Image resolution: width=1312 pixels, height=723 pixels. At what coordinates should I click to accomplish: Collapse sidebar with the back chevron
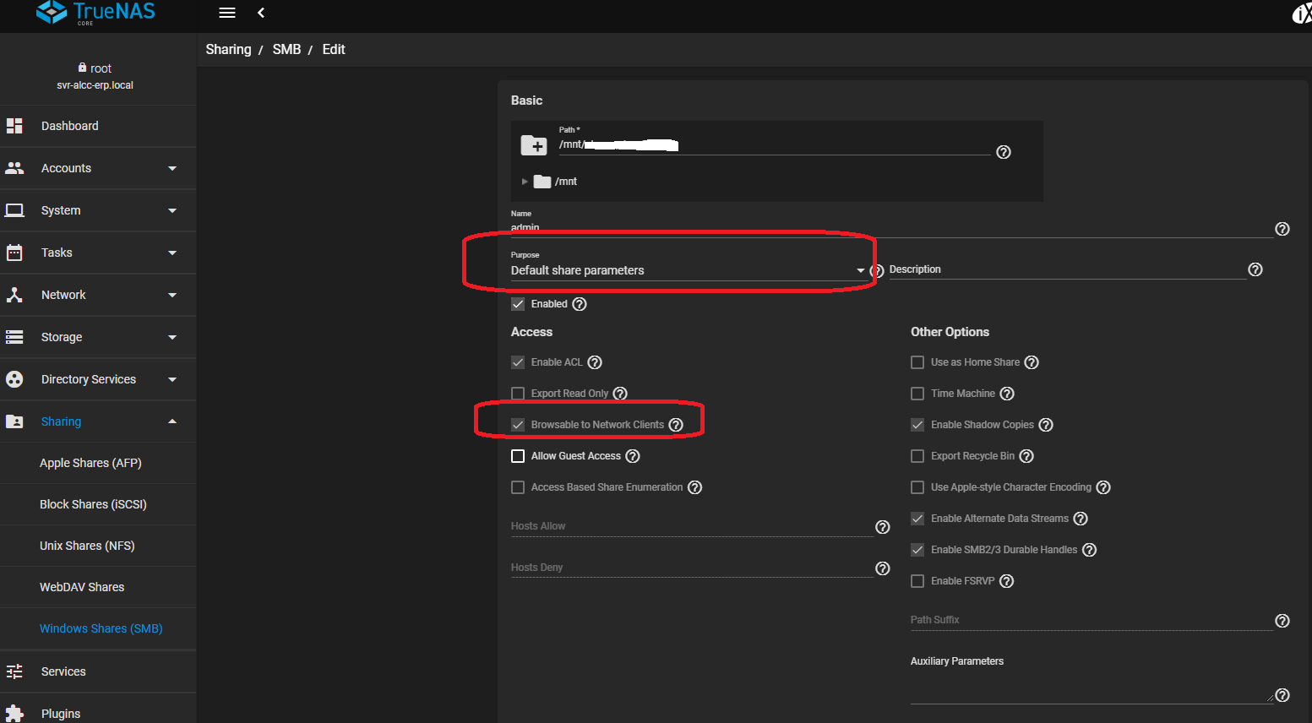click(261, 13)
